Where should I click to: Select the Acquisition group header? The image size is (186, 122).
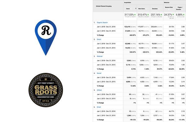(127, 2)
